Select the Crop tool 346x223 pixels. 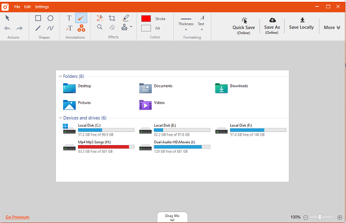point(112,18)
